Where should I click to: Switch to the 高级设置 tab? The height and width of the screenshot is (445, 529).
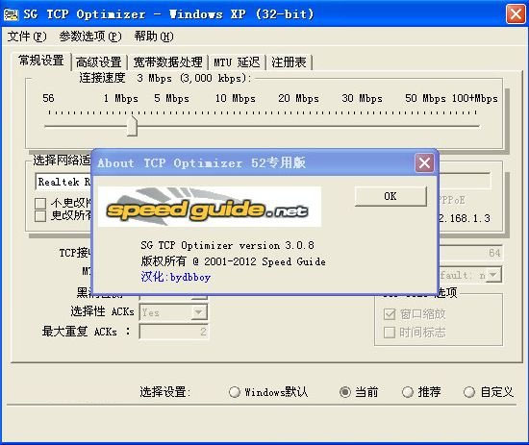pos(98,62)
